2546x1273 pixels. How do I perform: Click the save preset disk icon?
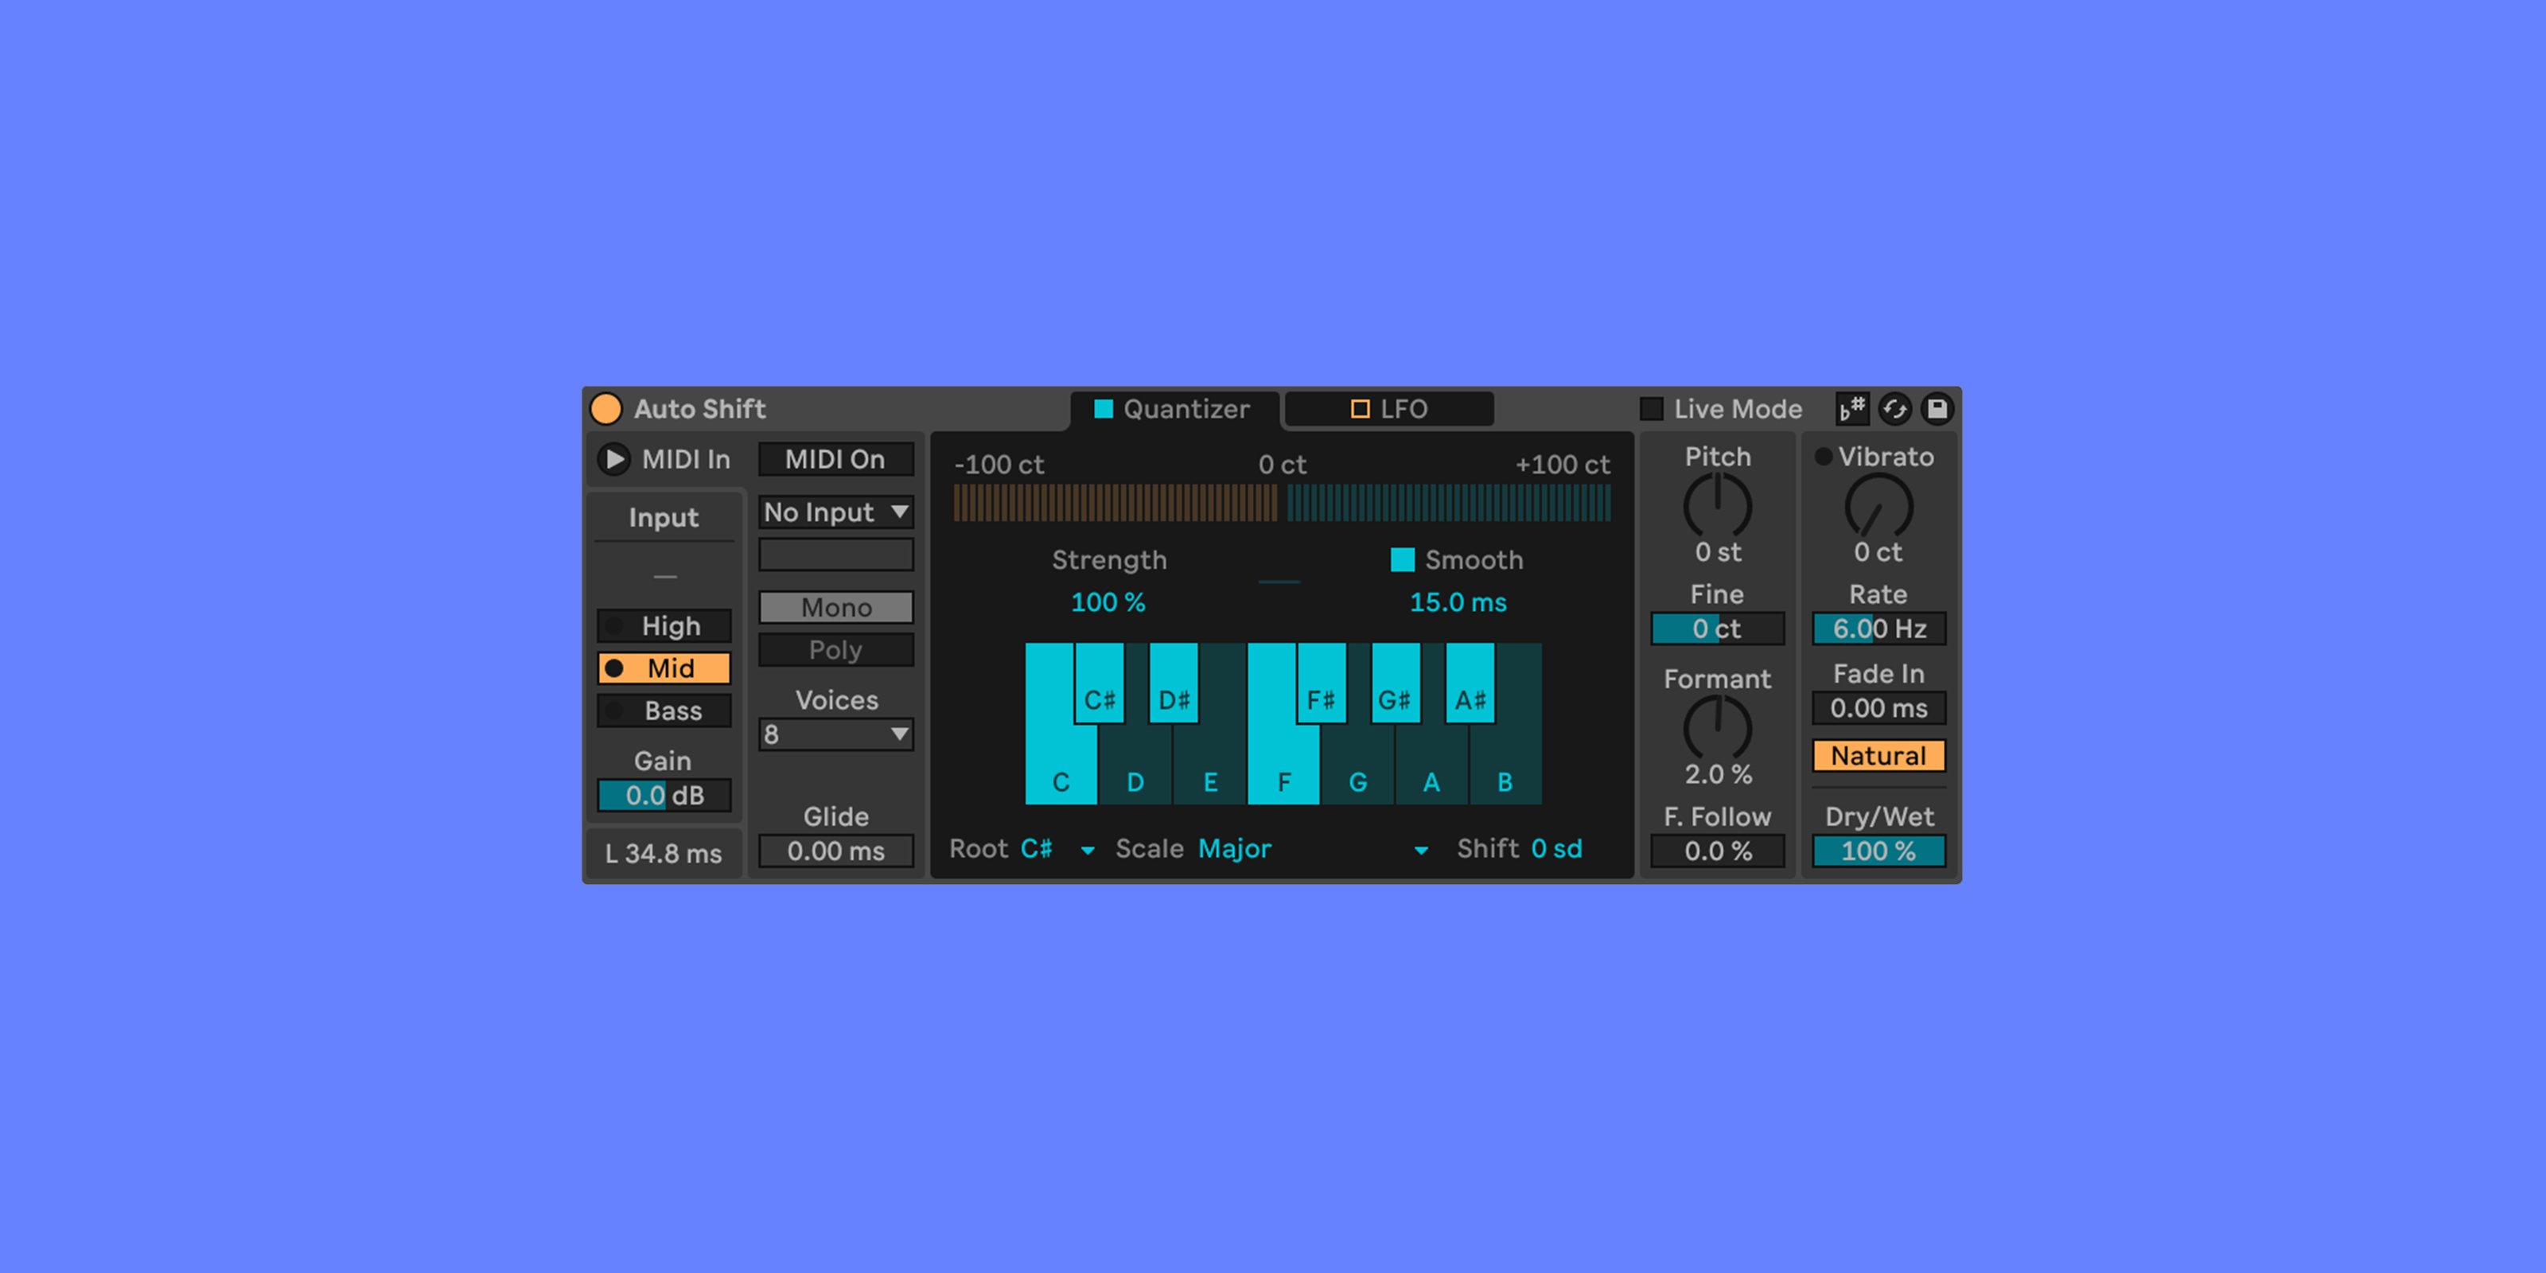[x=1937, y=408]
